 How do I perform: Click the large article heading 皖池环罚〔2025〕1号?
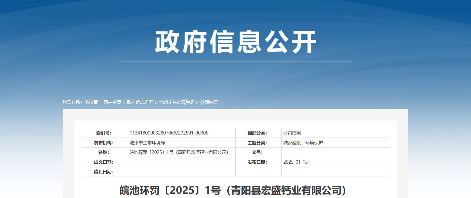[233, 190]
